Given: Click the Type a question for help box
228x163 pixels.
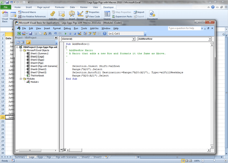Looking at the screenshot, I should pos(185,28).
